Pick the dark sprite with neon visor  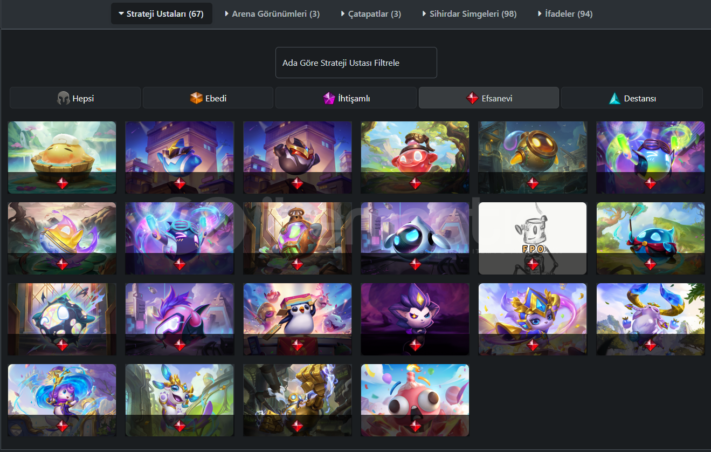[180, 238]
